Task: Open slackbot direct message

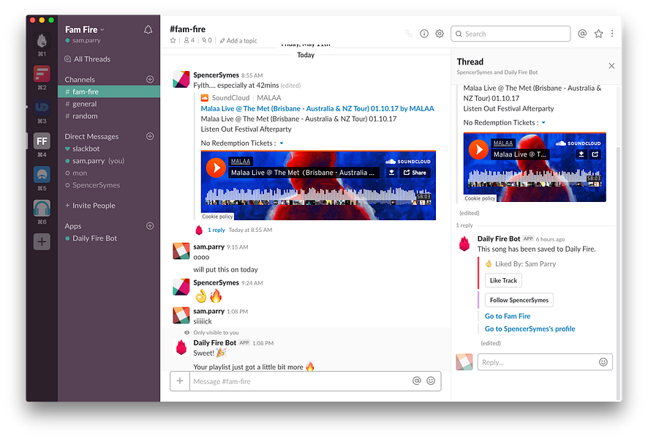Action: pyautogui.click(x=109, y=149)
